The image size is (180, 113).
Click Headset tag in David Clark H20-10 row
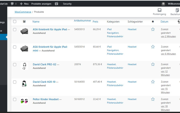click(132, 82)
